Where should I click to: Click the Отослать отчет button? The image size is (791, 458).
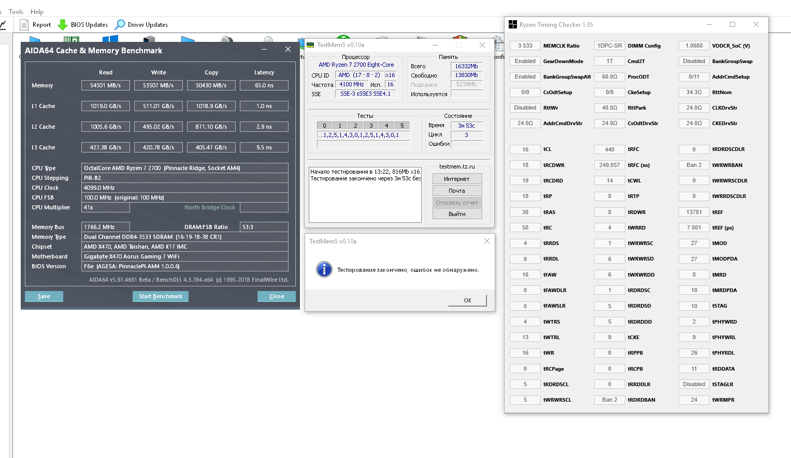point(457,203)
